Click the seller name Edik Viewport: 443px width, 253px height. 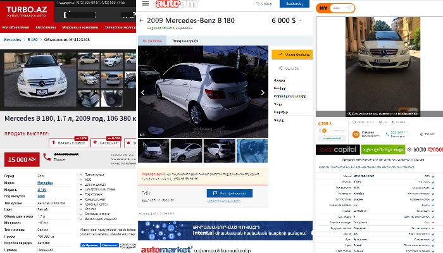[146, 193]
